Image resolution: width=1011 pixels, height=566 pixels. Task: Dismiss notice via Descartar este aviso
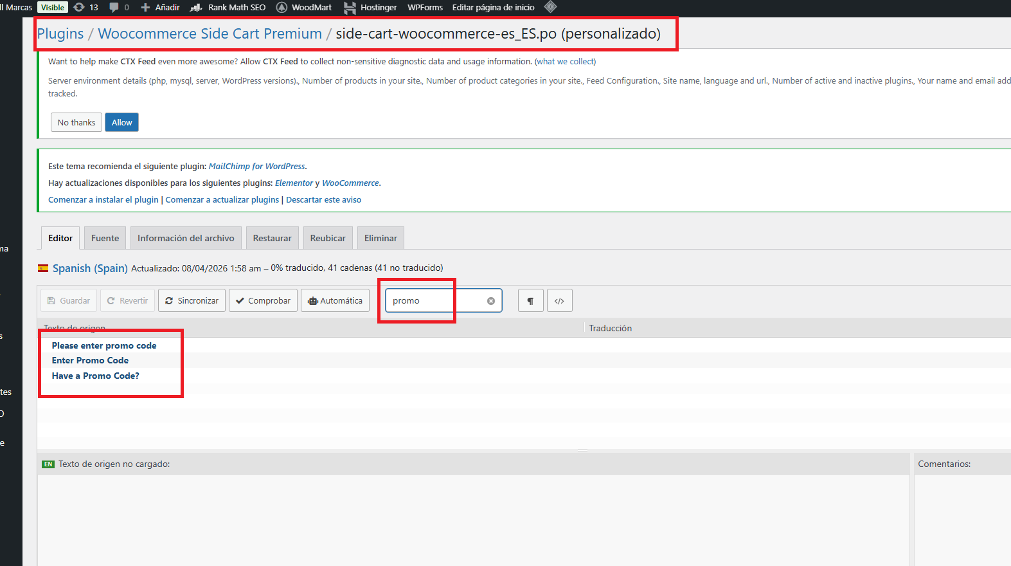324,199
